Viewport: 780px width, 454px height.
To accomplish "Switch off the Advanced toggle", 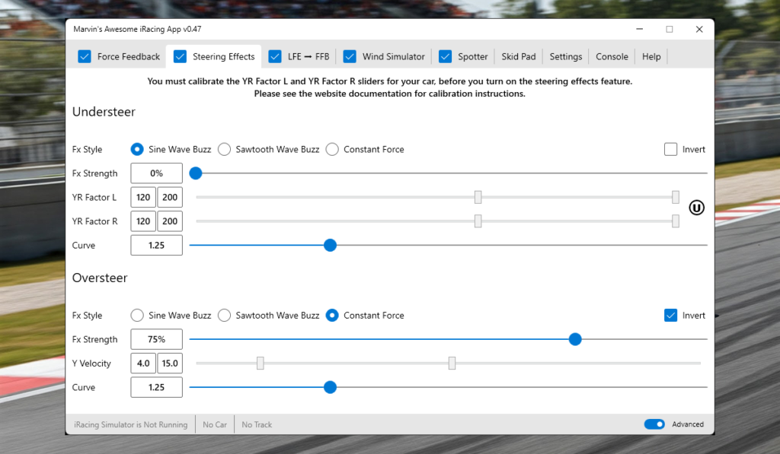I will pos(654,424).
